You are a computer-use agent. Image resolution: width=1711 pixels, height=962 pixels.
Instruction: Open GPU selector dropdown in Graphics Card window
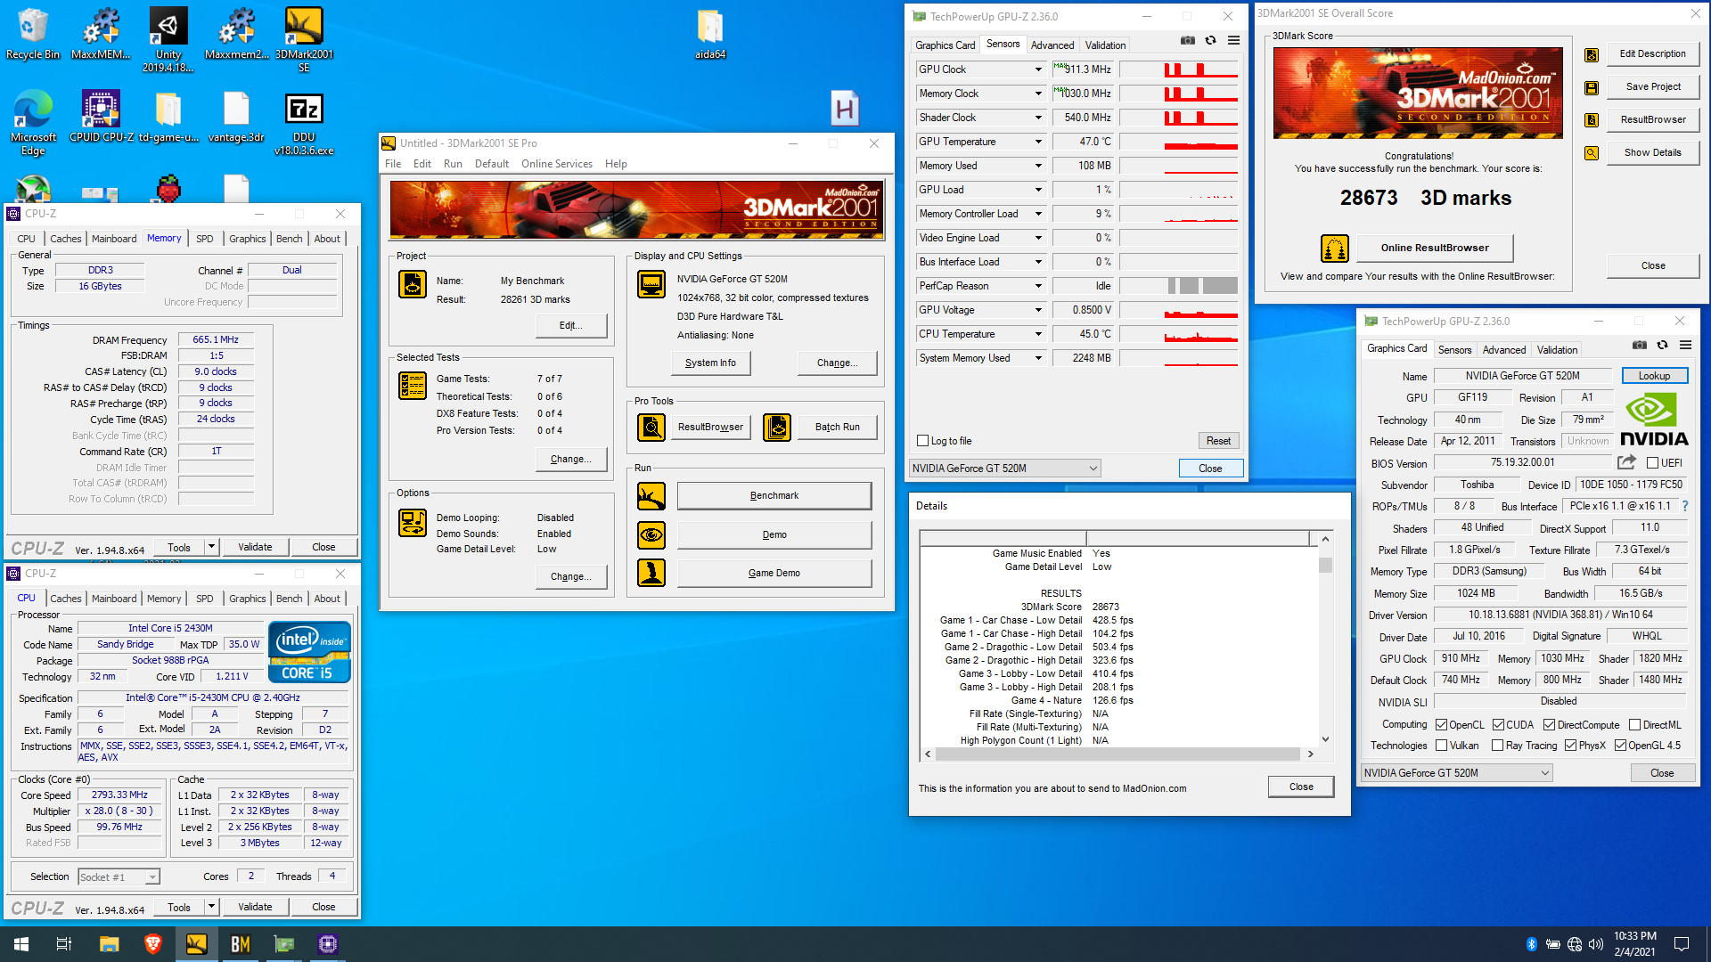click(1456, 773)
